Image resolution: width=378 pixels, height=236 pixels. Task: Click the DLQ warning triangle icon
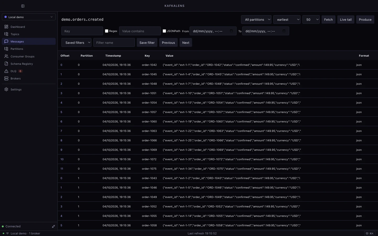pyautogui.click(x=6, y=71)
